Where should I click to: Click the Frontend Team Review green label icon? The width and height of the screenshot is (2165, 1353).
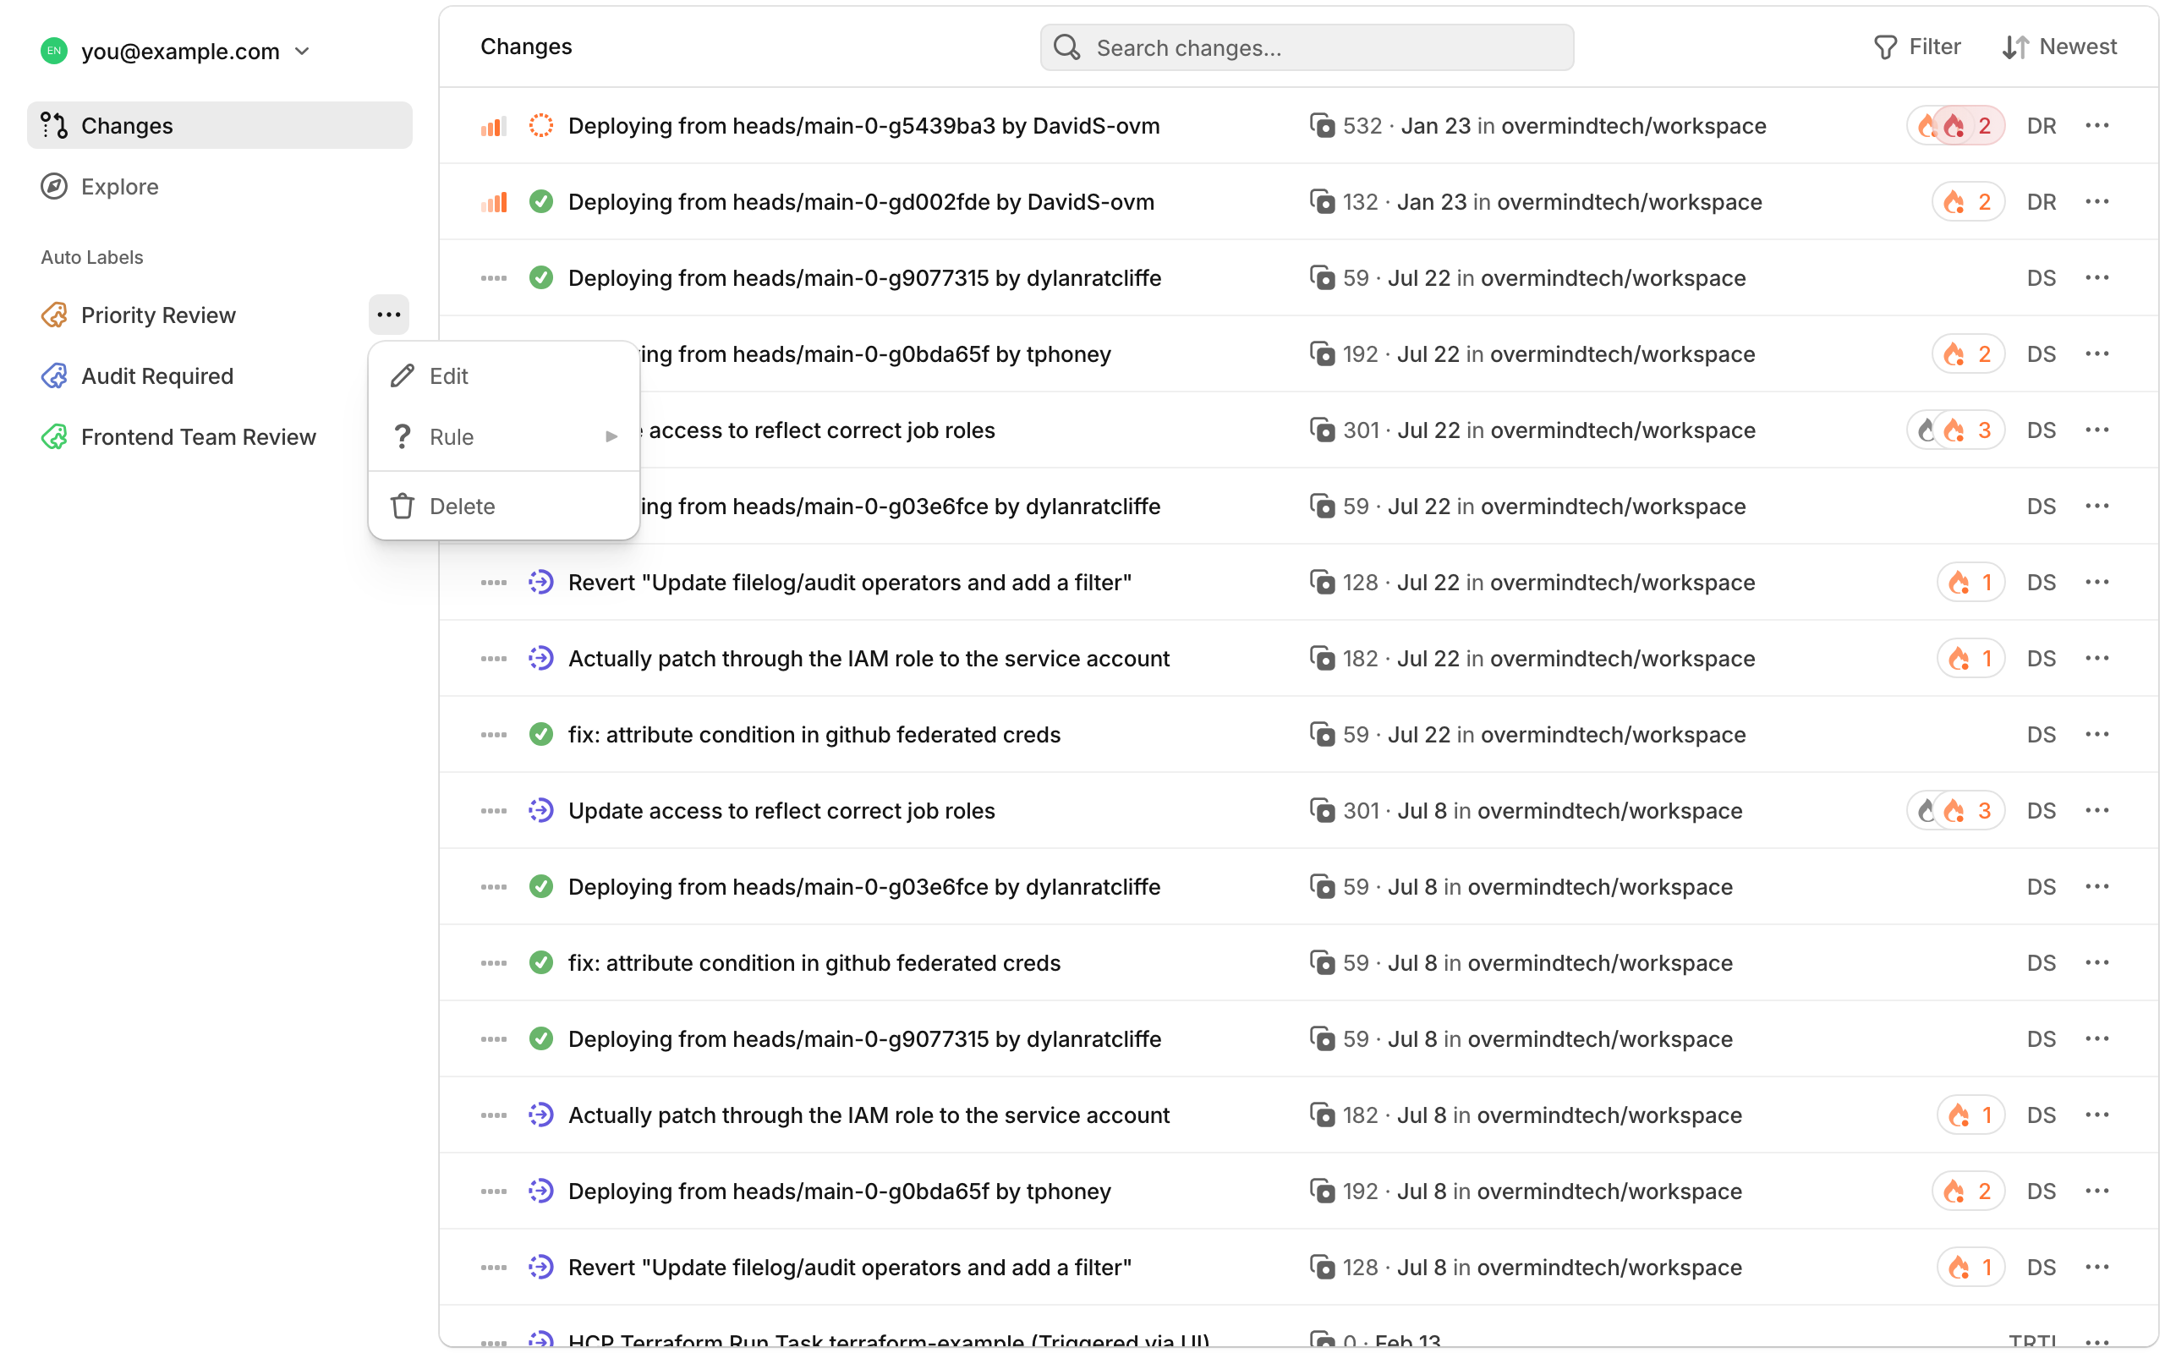click(55, 436)
